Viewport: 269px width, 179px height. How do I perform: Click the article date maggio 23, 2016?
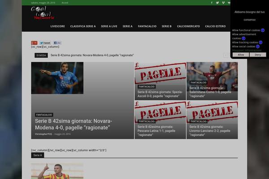click(62, 134)
